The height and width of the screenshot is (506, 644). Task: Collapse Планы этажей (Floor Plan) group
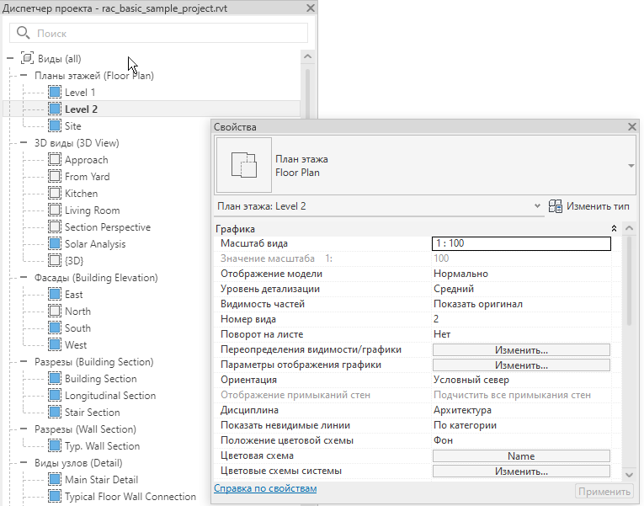24,75
